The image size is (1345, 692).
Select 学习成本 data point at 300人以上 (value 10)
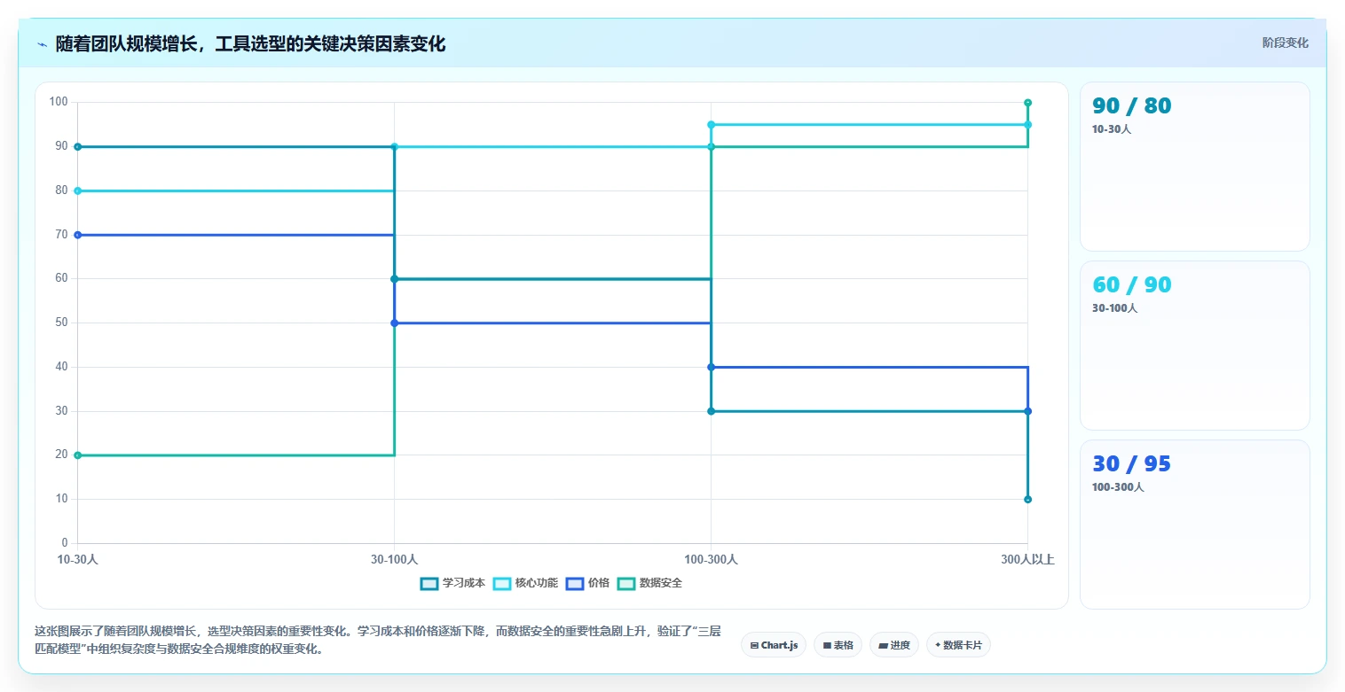(x=1027, y=500)
